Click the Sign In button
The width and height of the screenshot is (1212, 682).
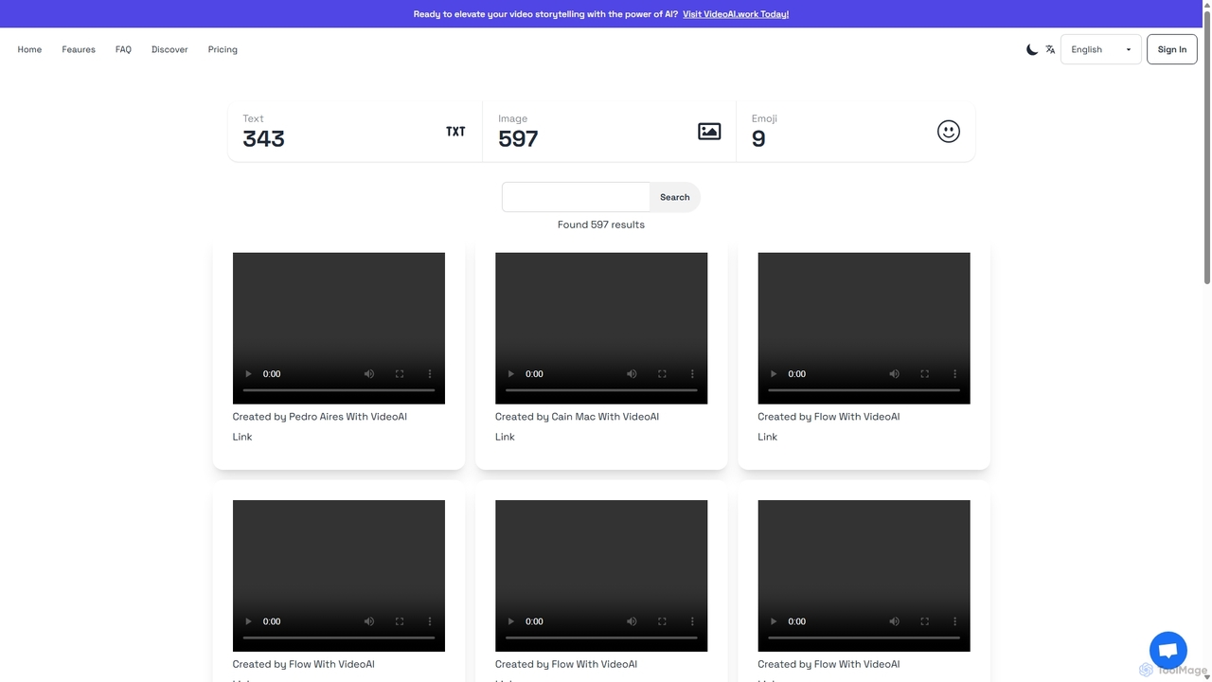pyautogui.click(x=1172, y=49)
